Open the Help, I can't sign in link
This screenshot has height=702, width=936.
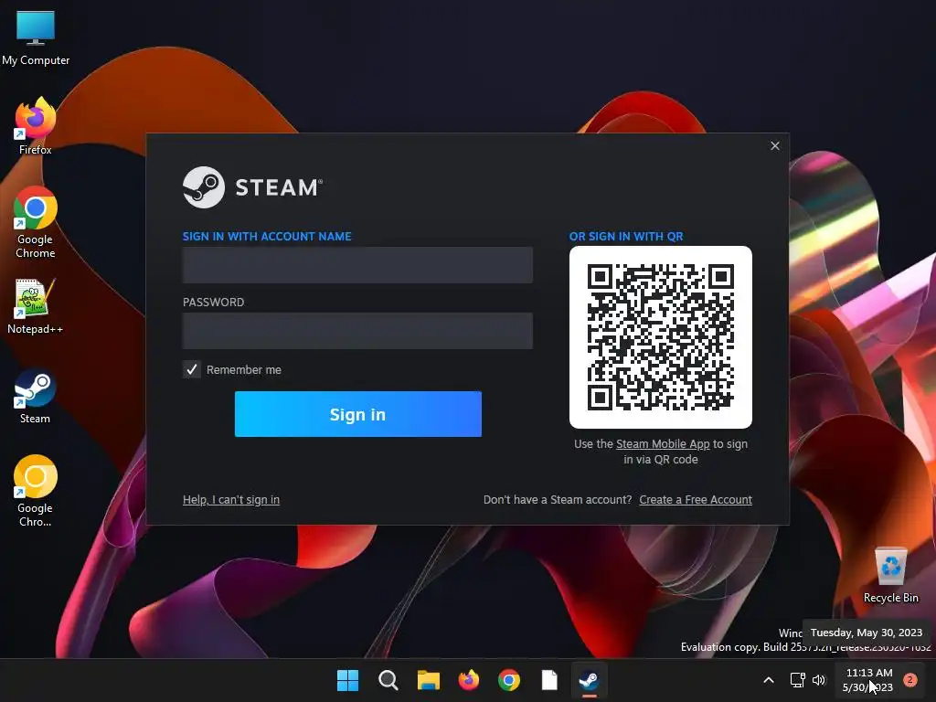click(231, 500)
